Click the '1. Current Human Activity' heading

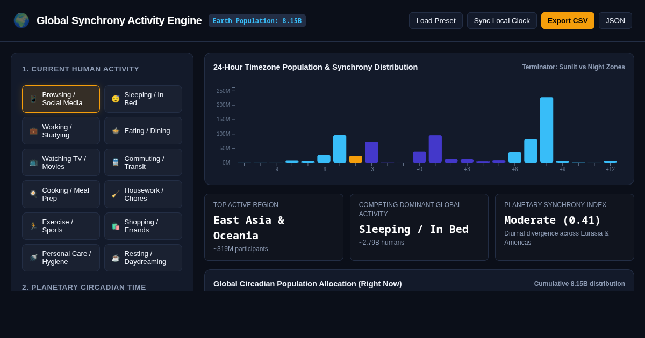pyautogui.click(x=81, y=69)
